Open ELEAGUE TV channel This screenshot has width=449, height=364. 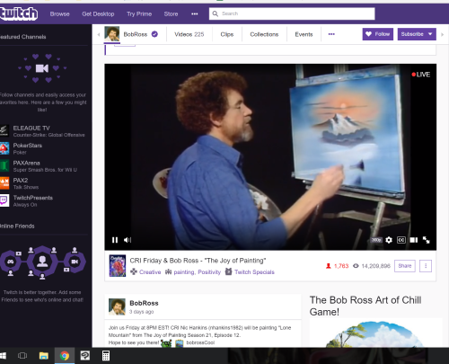42,131
